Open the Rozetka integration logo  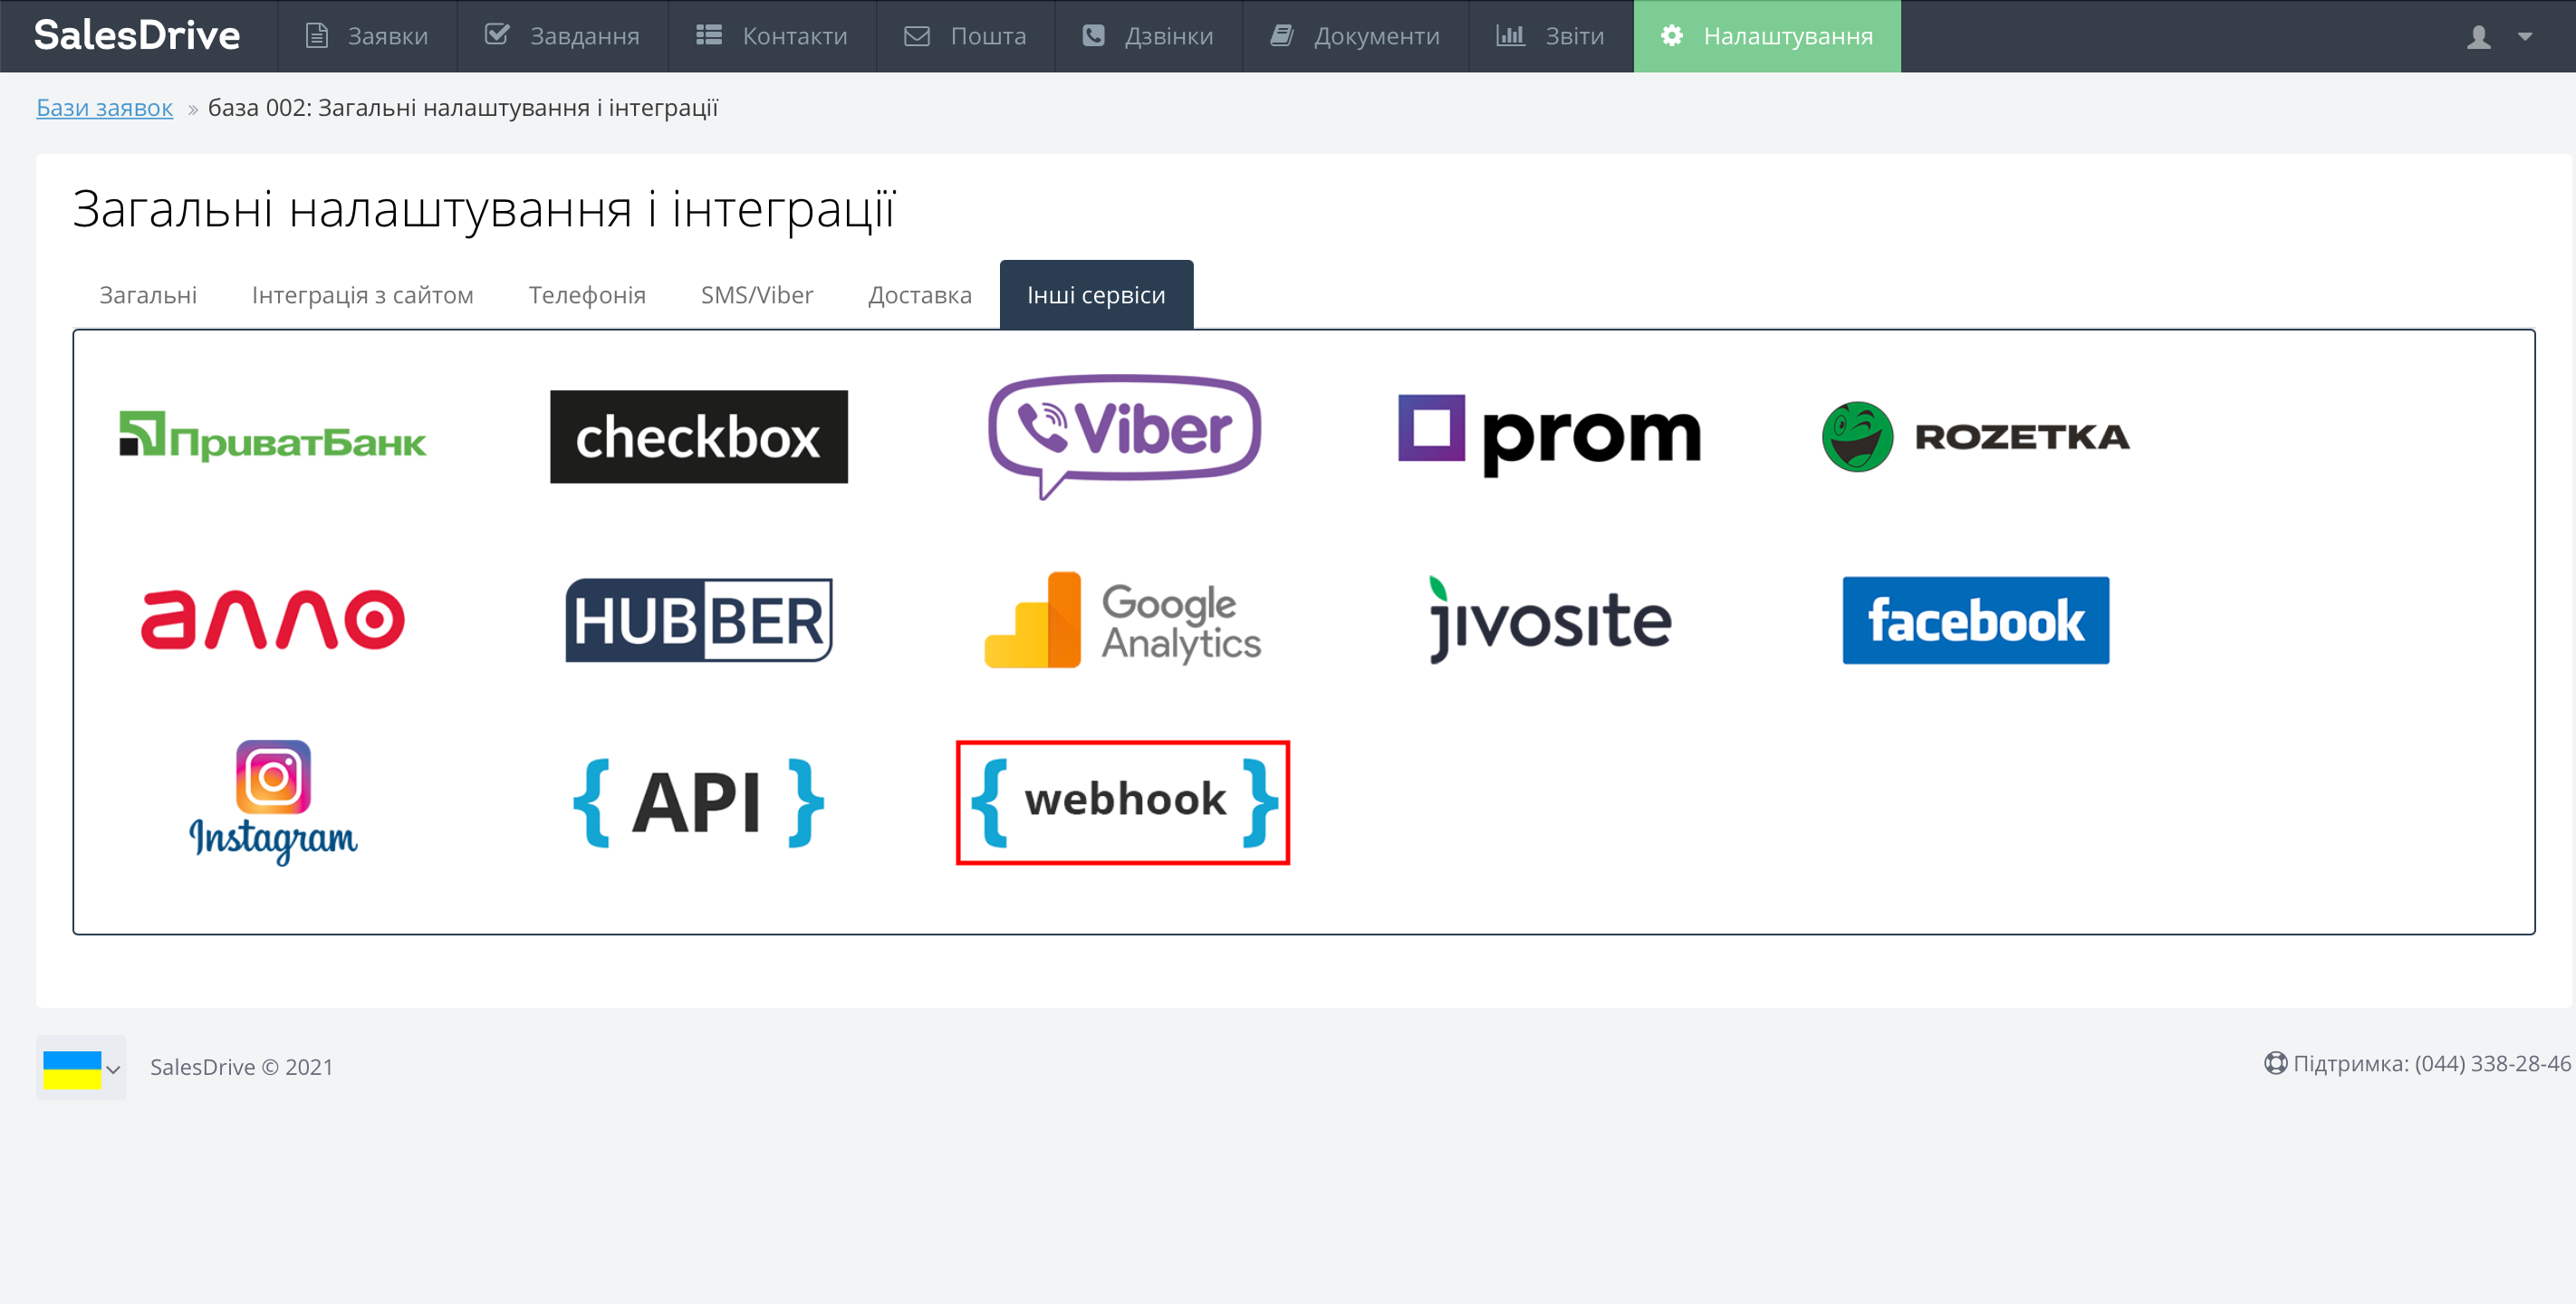1976,437
